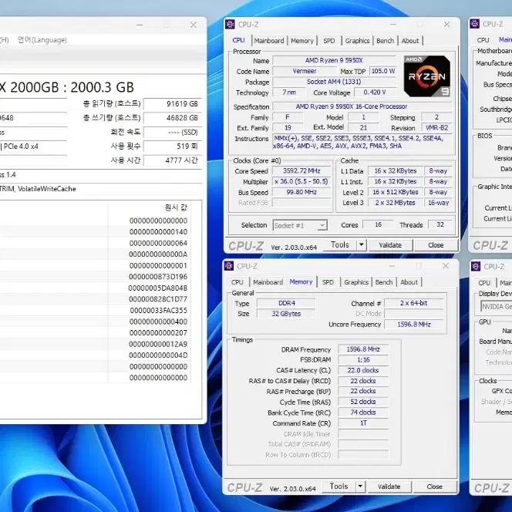Click the AMD Ryzen 9 5950X name field
Screen dimensions: 512x512
point(334,60)
